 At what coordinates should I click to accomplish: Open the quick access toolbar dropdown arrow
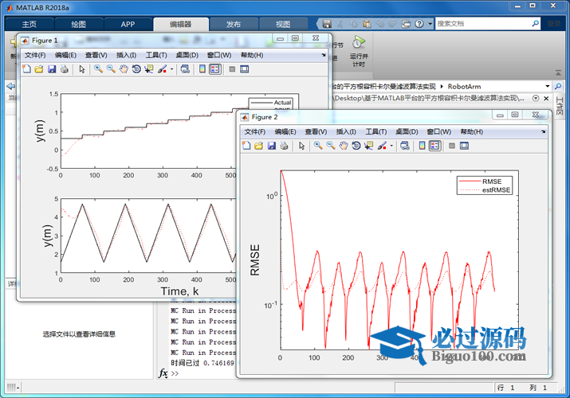pyautogui.click(x=428, y=24)
